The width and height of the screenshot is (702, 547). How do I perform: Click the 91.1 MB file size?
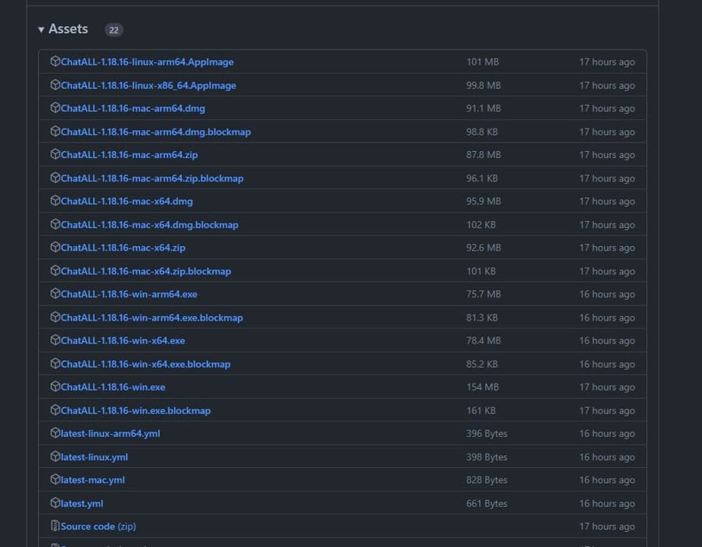484,109
